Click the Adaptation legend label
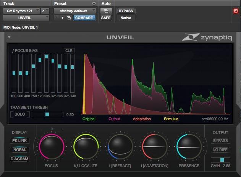The height and width of the screenshot is (177, 241). [142, 119]
